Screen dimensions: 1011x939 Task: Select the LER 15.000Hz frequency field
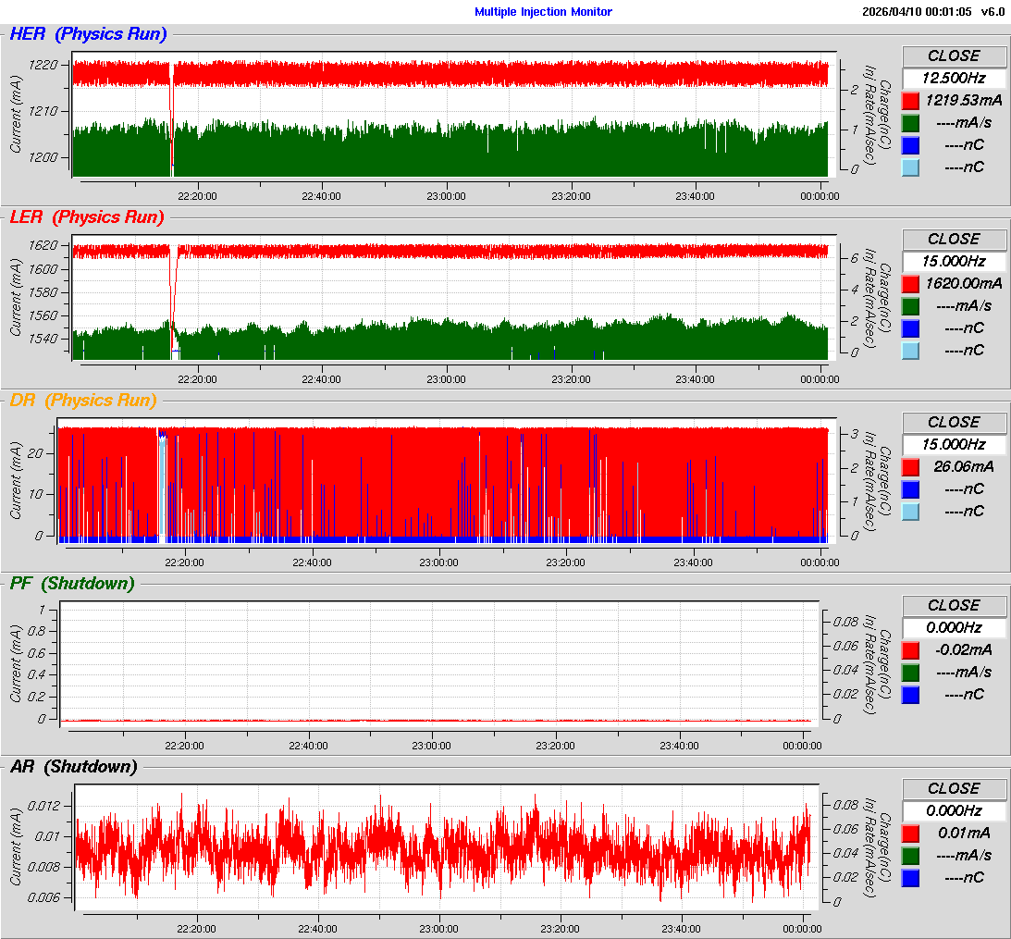[x=954, y=262]
